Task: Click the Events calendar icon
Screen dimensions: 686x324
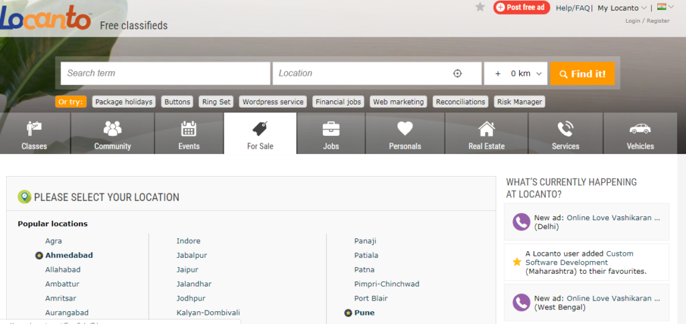Action: click(x=188, y=128)
